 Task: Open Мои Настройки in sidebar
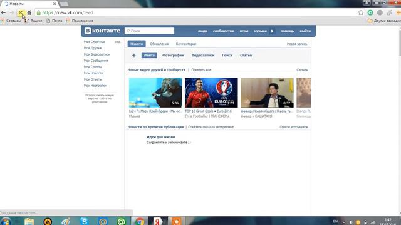pos(95,86)
